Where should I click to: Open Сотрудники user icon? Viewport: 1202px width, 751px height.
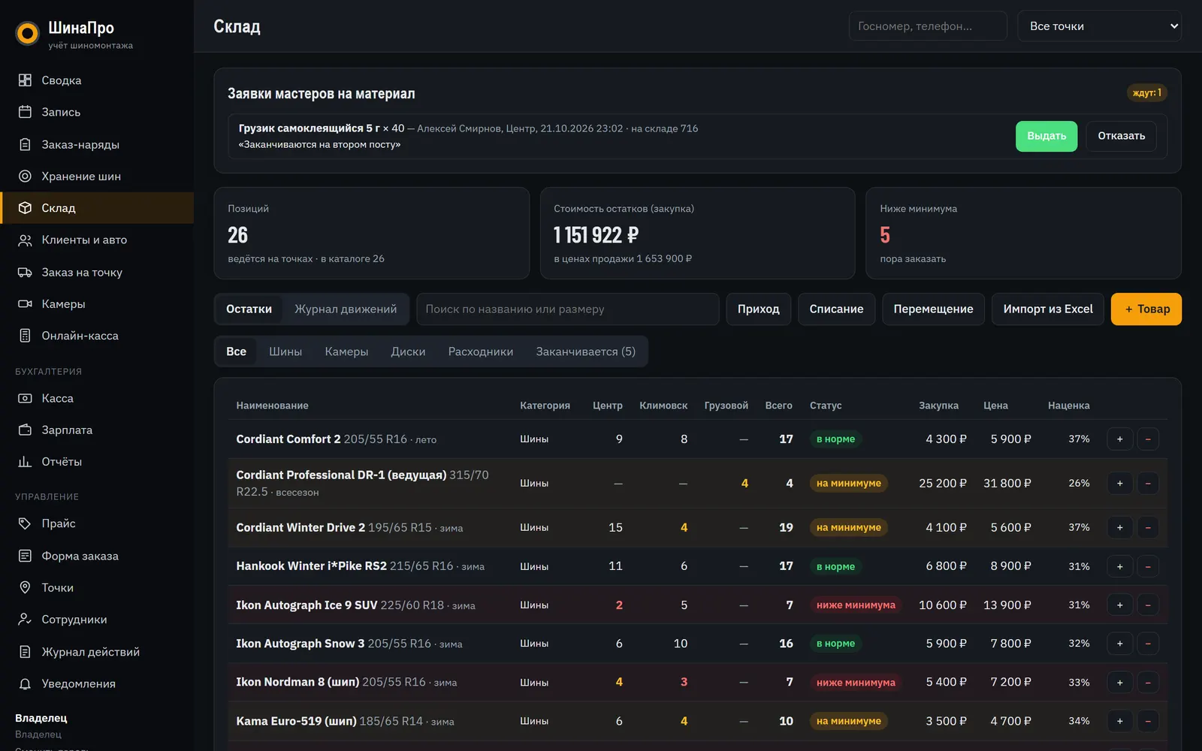25,620
